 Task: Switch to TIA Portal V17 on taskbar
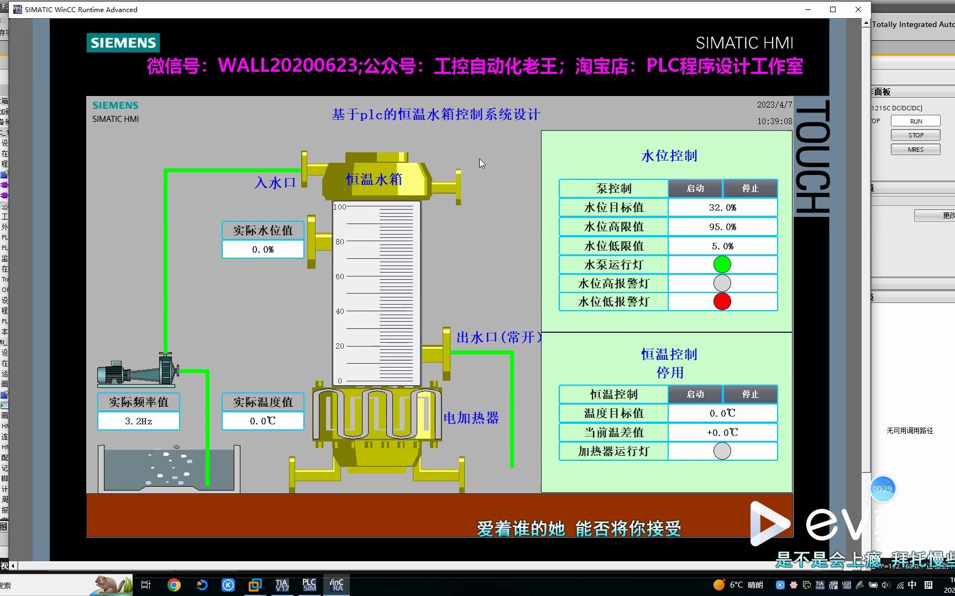tap(282, 585)
